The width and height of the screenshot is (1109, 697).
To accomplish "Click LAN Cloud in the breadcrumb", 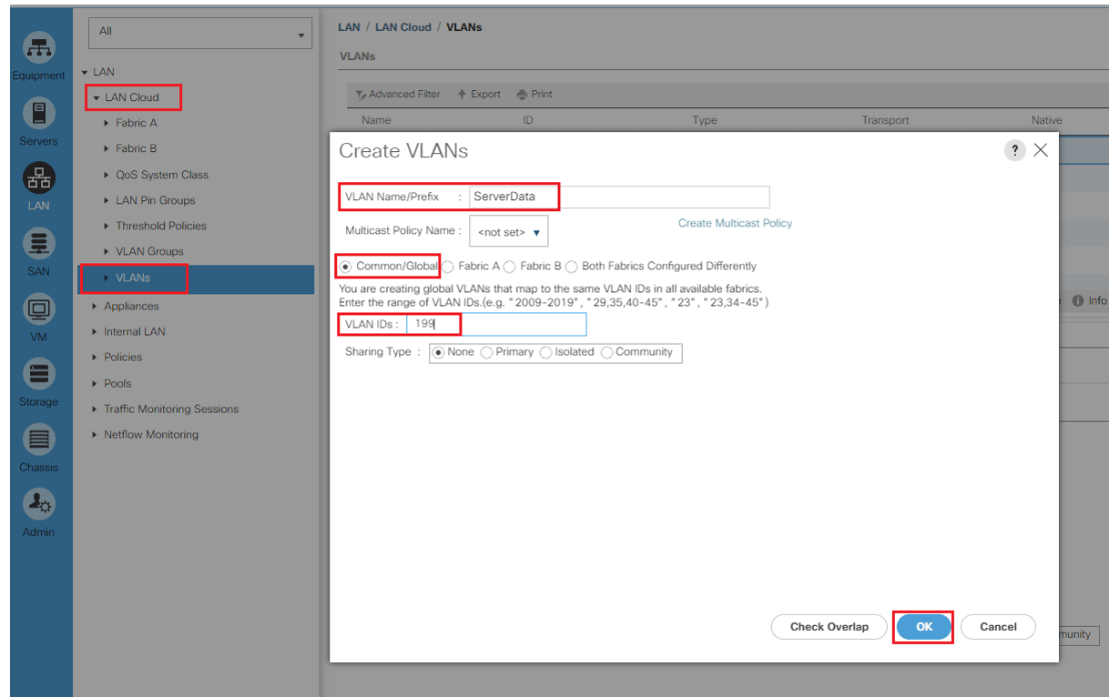I will pos(402,27).
